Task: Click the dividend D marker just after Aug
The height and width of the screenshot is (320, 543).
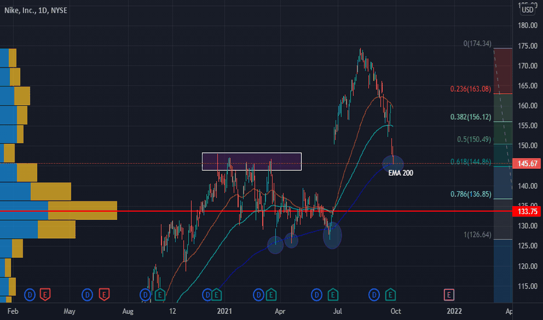Action: coord(145,295)
